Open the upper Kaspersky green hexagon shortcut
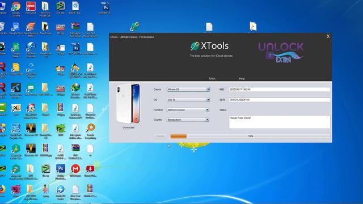Viewport: 363px width, 204px height. pyautogui.click(x=16, y=151)
